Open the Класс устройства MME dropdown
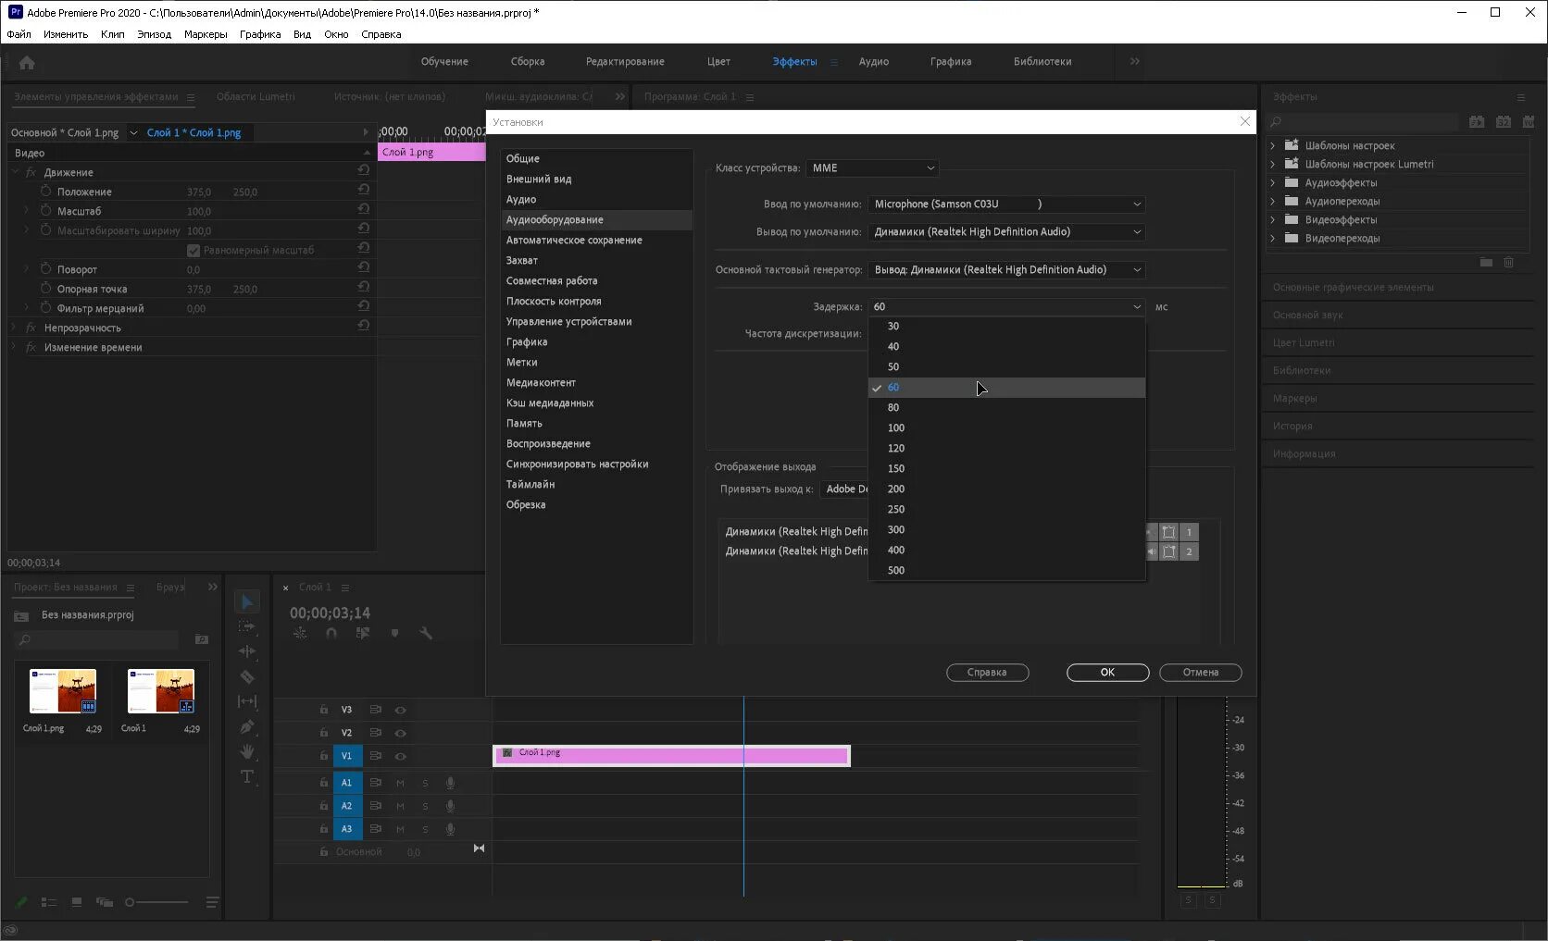 pyautogui.click(x=871, y=168)
